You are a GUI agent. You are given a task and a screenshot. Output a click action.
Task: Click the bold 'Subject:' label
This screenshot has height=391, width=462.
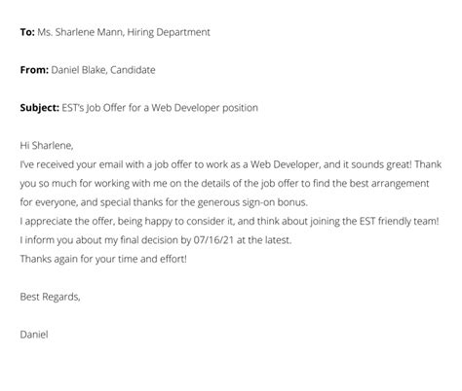point(40,108)
